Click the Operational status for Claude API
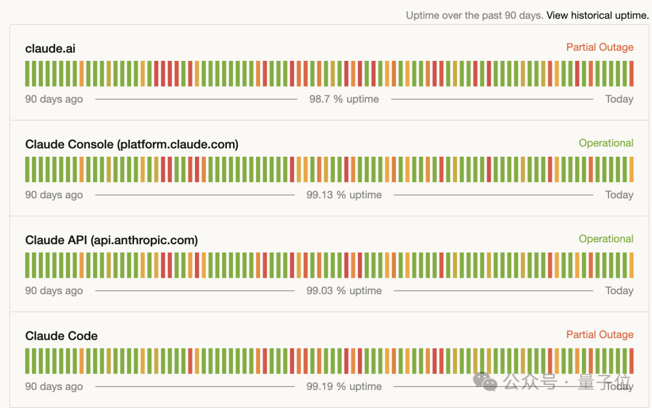This screenshot has width=652, height=408. pyautogui.click(x=606, y=239)
